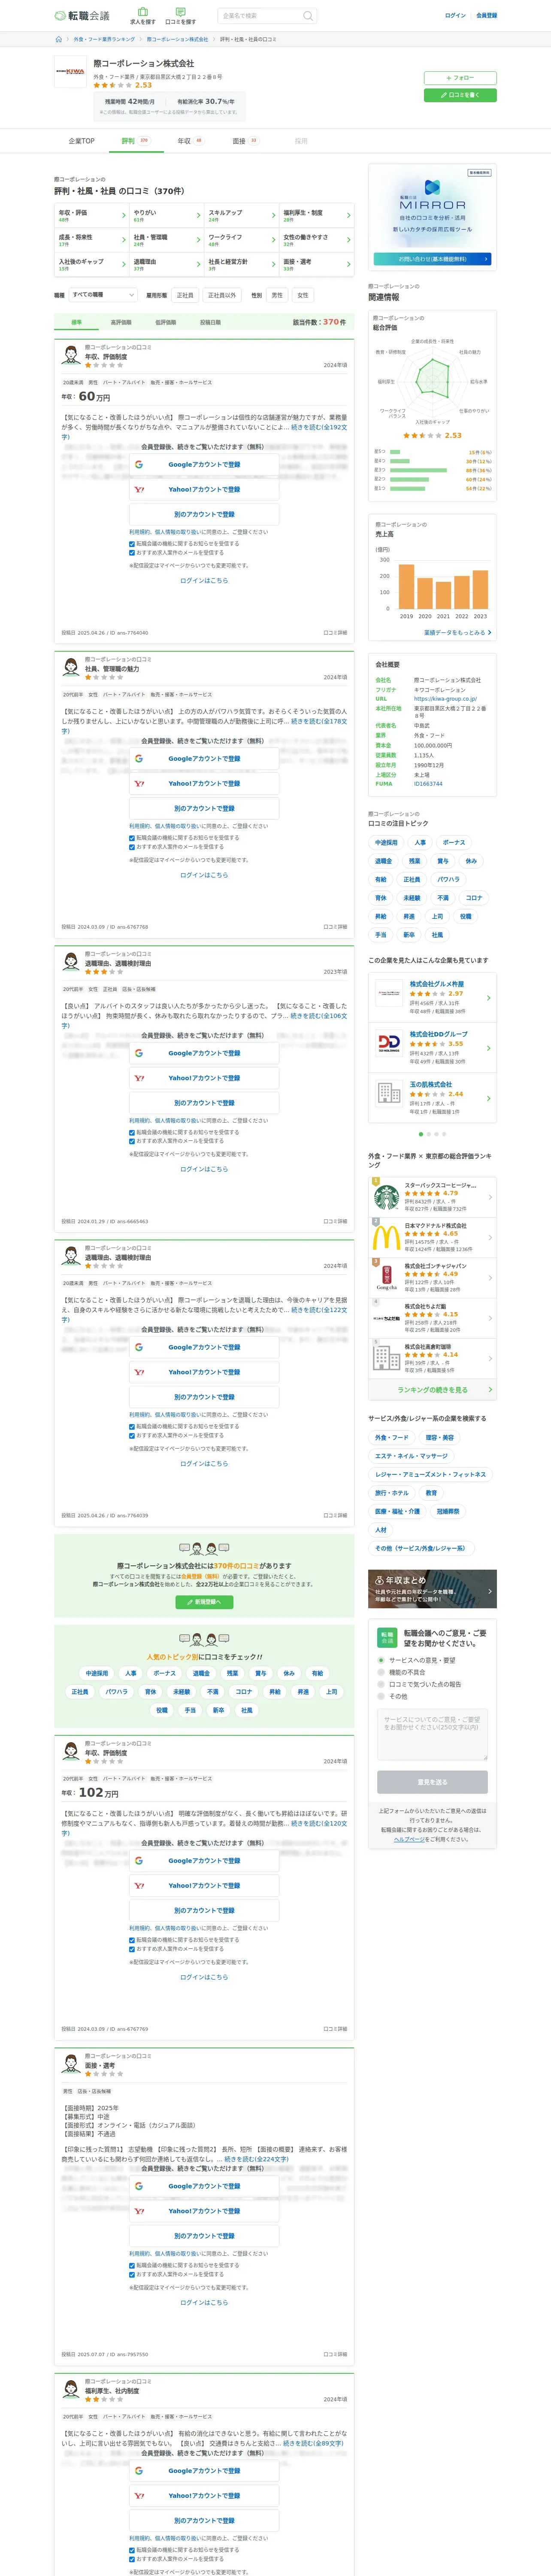Select その他 radio button
This screenshot has width=551, height=2576.
pyautogui.click(x=381, y=1696)
